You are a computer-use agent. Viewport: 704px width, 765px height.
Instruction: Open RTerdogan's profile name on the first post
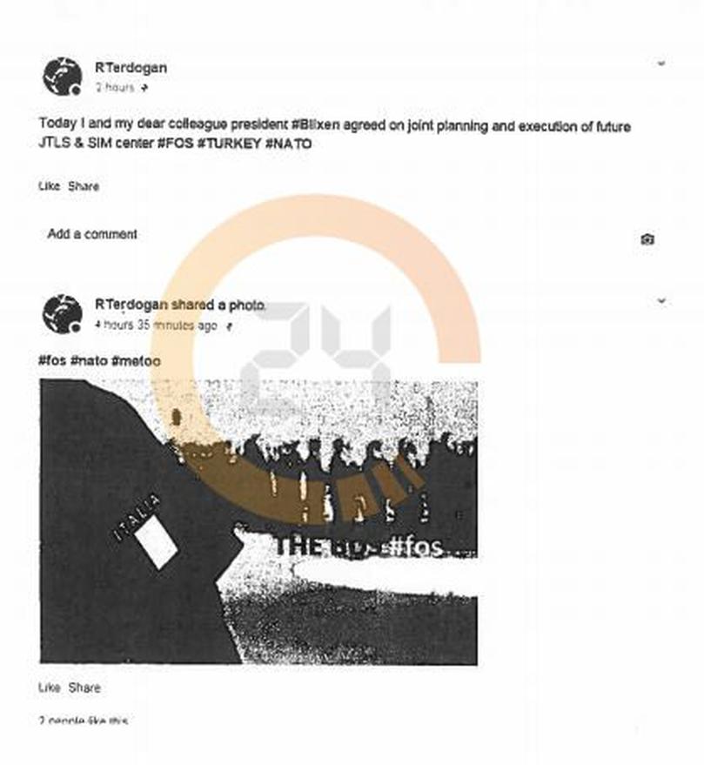coord(131,68)
